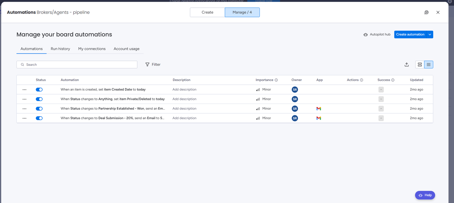Click success dash badge in Created Date row
This screenshot has width=454, height=203.
tap(381, 89)
